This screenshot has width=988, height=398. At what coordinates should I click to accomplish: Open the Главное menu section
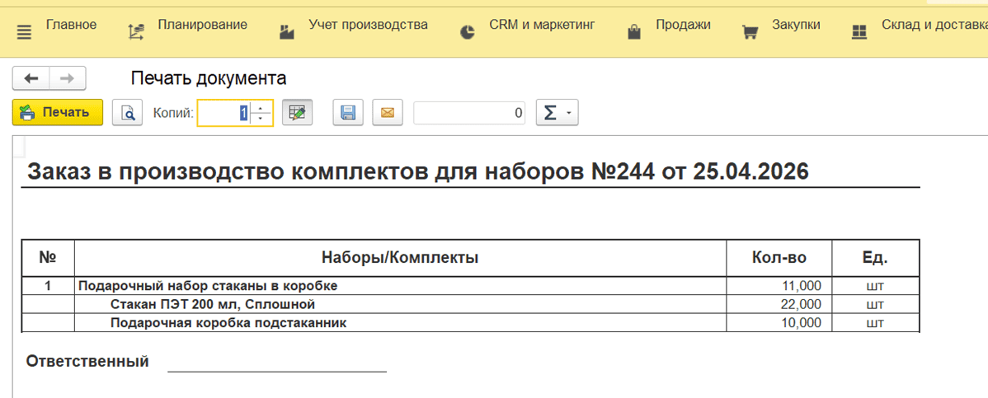pos(57,26)
